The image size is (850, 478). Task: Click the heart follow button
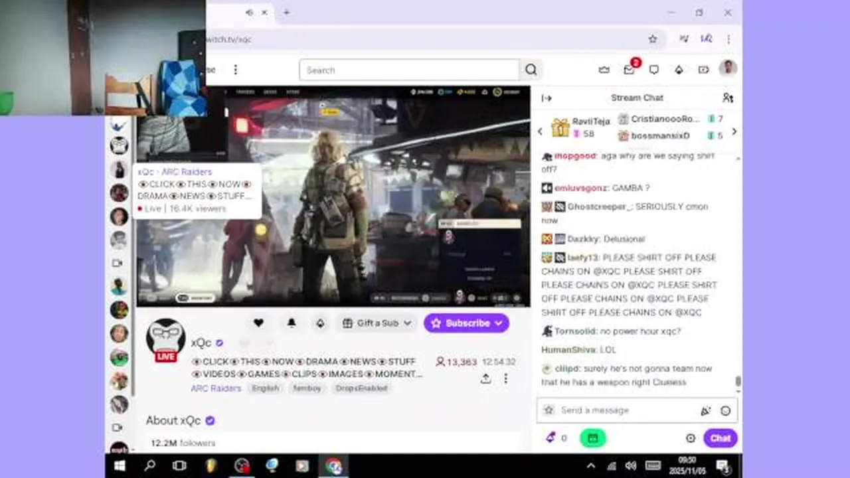tap(258, 323)
